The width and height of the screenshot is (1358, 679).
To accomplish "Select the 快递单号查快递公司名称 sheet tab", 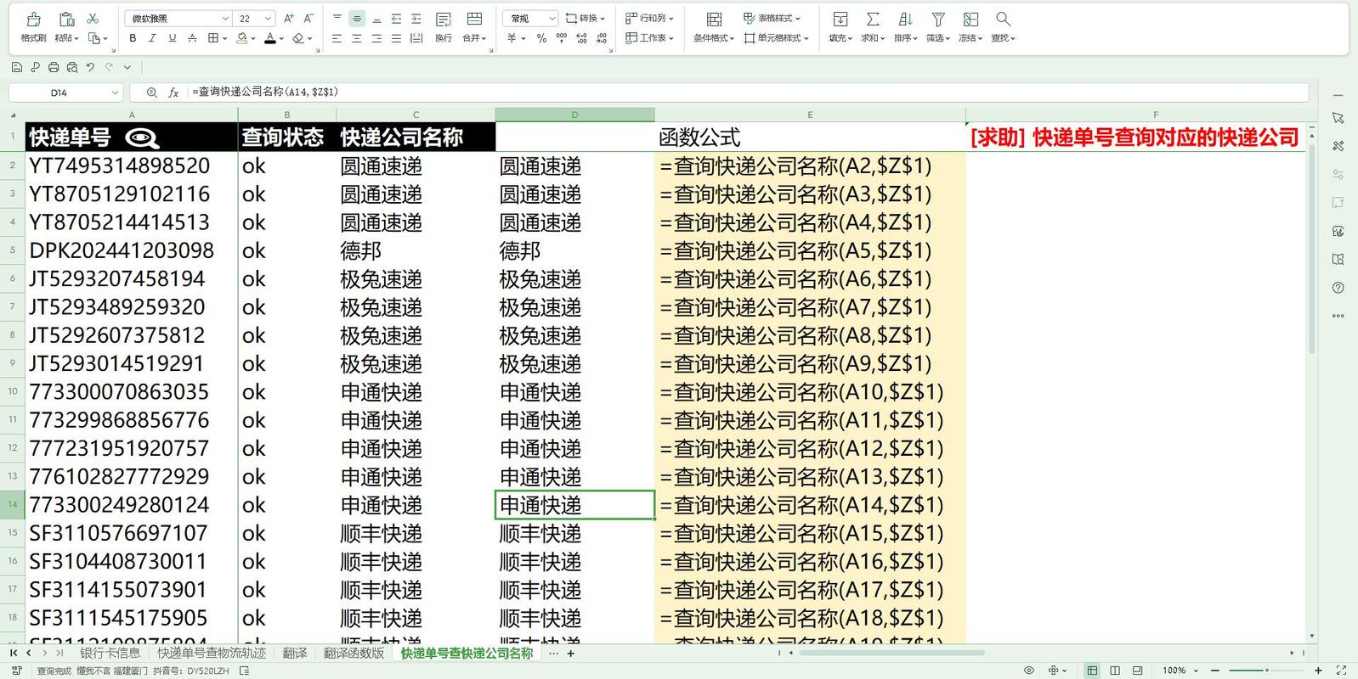I will pyautogui.click(x=467, y=654).
